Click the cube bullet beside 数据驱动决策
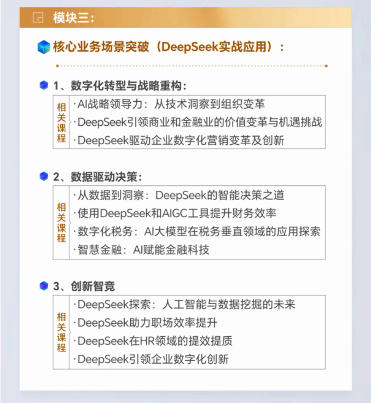This screenshot has width=371, height=403. click(44, 176)
